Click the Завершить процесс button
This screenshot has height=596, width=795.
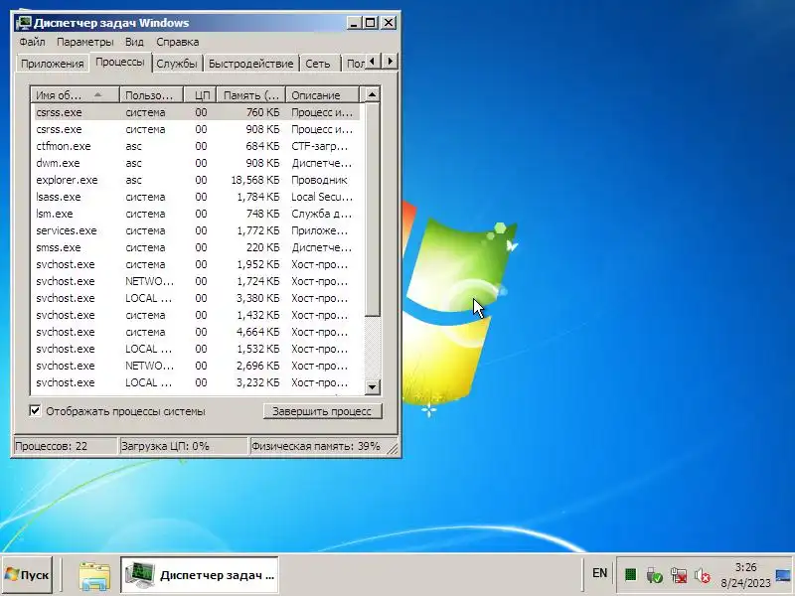[322, 411]
